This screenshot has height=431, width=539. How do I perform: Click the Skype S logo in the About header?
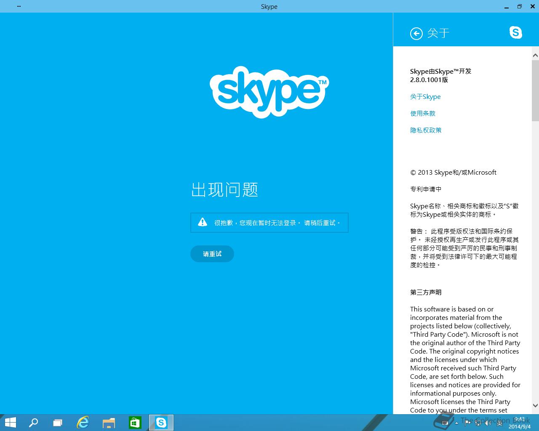click(x=515, y=32)
